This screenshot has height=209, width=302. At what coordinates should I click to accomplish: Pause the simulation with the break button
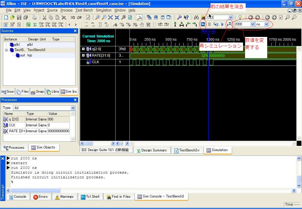coord(209,24)
